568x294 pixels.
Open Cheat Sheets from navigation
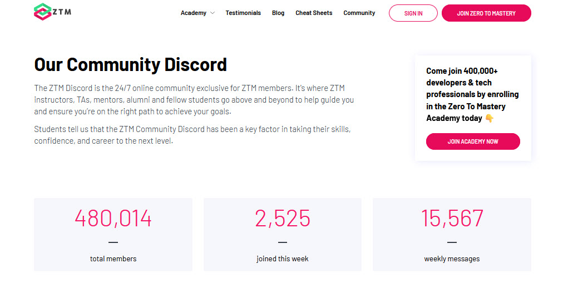point(314,13)
